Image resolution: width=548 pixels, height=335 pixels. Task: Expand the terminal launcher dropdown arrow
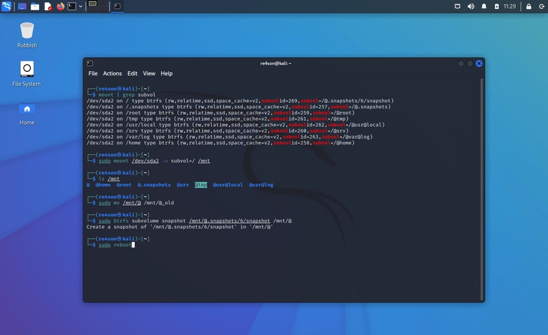(80, 6)
